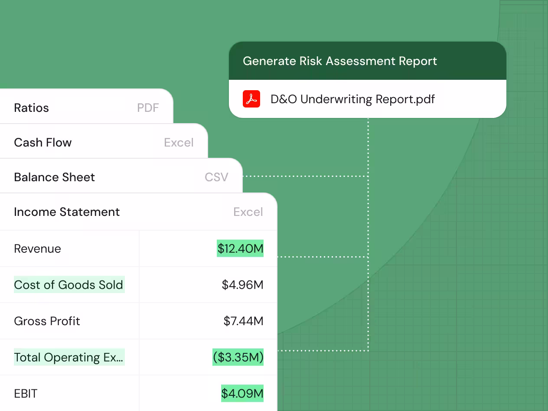
Task: Click the $7.44M value
Action: coord(243,321)
